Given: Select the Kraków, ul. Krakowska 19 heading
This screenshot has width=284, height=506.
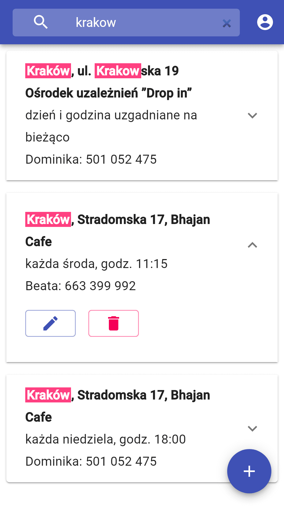Looking at the screenshot, I should click(102, 71).
